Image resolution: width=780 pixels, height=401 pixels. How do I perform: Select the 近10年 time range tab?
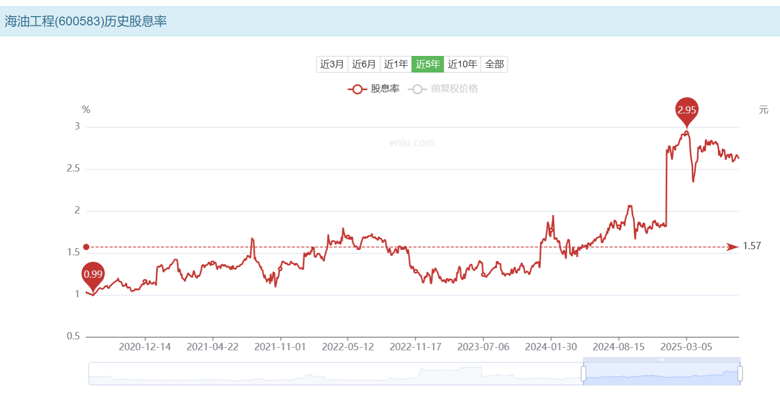tap(462, 64)
